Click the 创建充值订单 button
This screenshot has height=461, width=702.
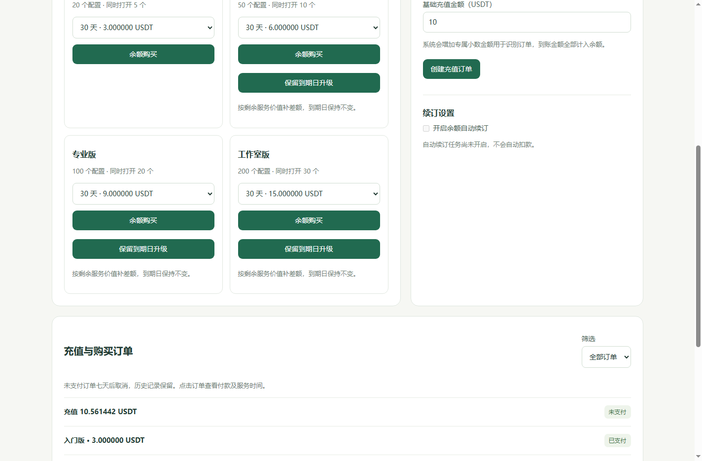coord(452,69)
